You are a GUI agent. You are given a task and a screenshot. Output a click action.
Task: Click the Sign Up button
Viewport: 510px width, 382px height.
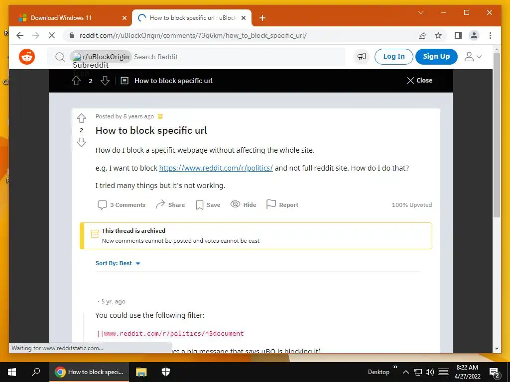click(x=436, y=57)
